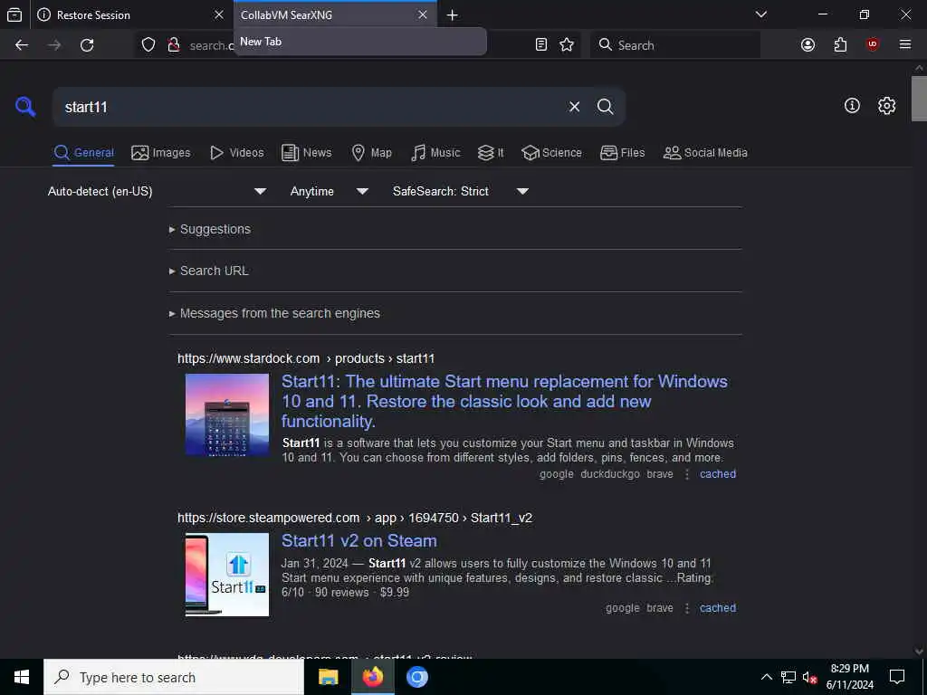This screenshot has height=695, width=927.
Task: Clear the start11 query with X icon
Action: tap(574, 107)
